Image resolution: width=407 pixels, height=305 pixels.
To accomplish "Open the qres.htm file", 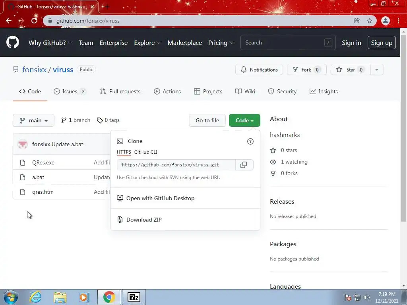I will click(x=43, y=192).
